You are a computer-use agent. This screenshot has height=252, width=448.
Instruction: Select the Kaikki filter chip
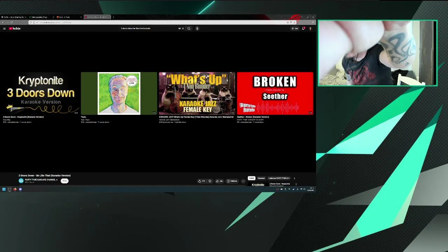251,178
